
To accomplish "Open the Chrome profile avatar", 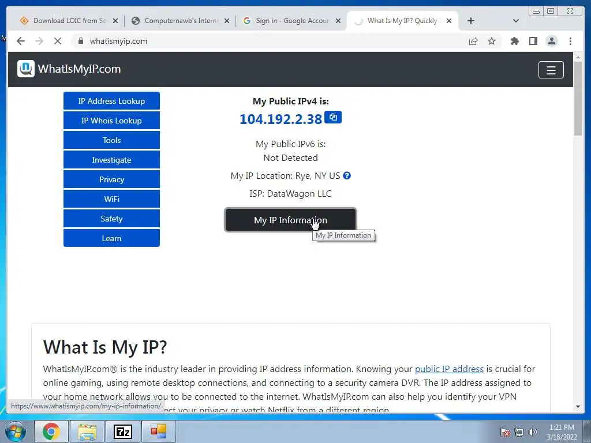I will point(551,41).
